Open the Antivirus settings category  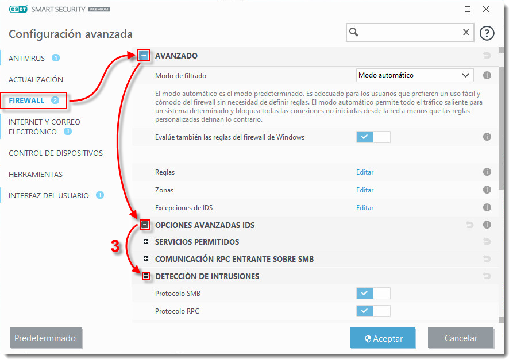[x=26, y=58]
